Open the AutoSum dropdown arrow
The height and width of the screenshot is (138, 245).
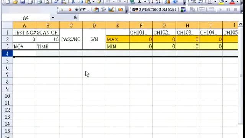click(x=145, y=2)
